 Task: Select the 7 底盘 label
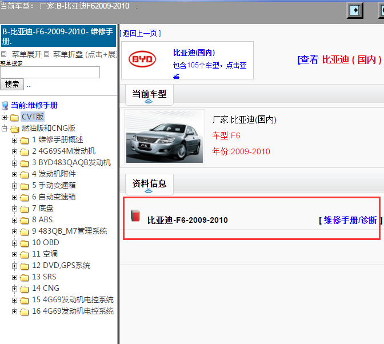[43, 209]
